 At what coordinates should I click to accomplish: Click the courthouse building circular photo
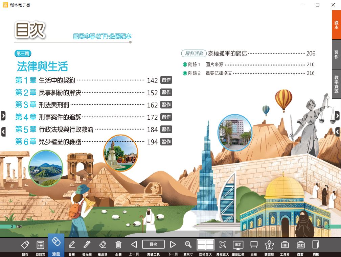235,133
